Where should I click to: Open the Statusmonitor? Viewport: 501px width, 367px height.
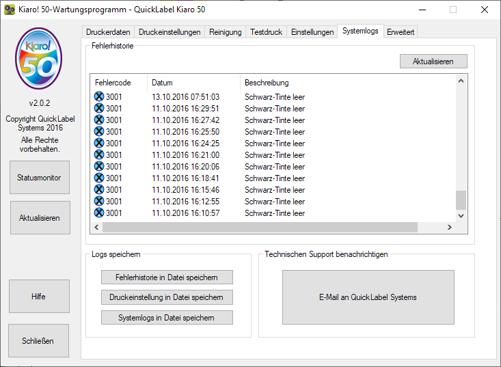pos(39,177)
